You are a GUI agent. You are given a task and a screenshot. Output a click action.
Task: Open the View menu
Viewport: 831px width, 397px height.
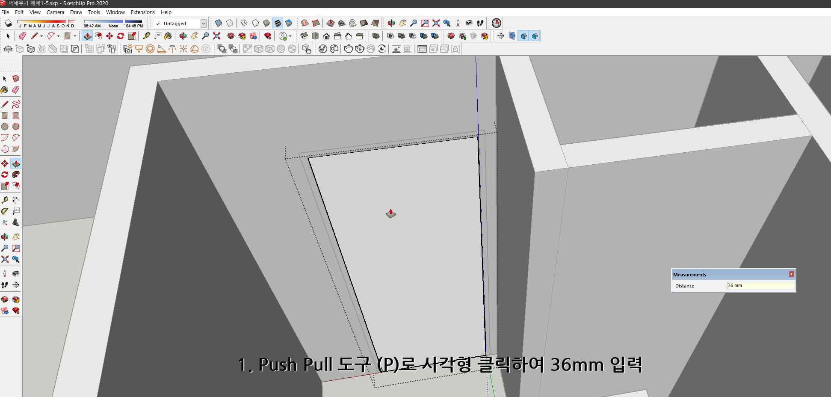coord(35,12)
